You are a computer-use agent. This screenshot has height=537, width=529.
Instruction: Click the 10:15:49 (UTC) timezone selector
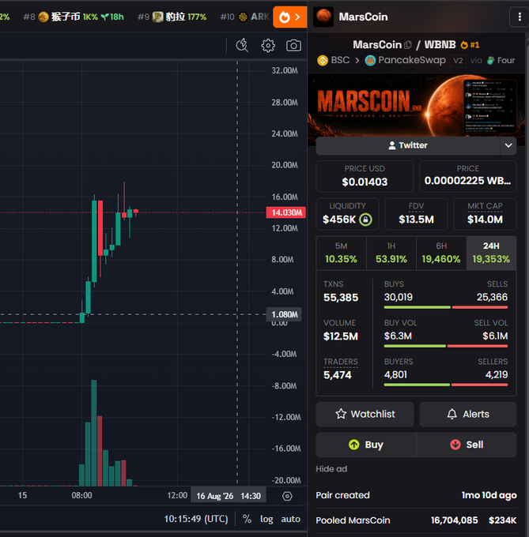[196, 519]
